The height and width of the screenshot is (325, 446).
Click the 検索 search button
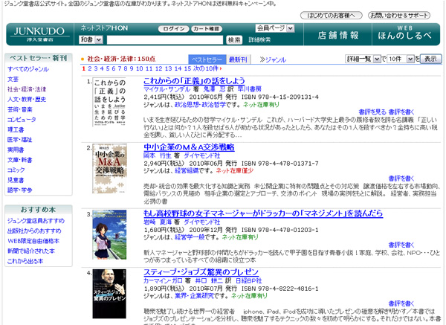coord(234,40)
